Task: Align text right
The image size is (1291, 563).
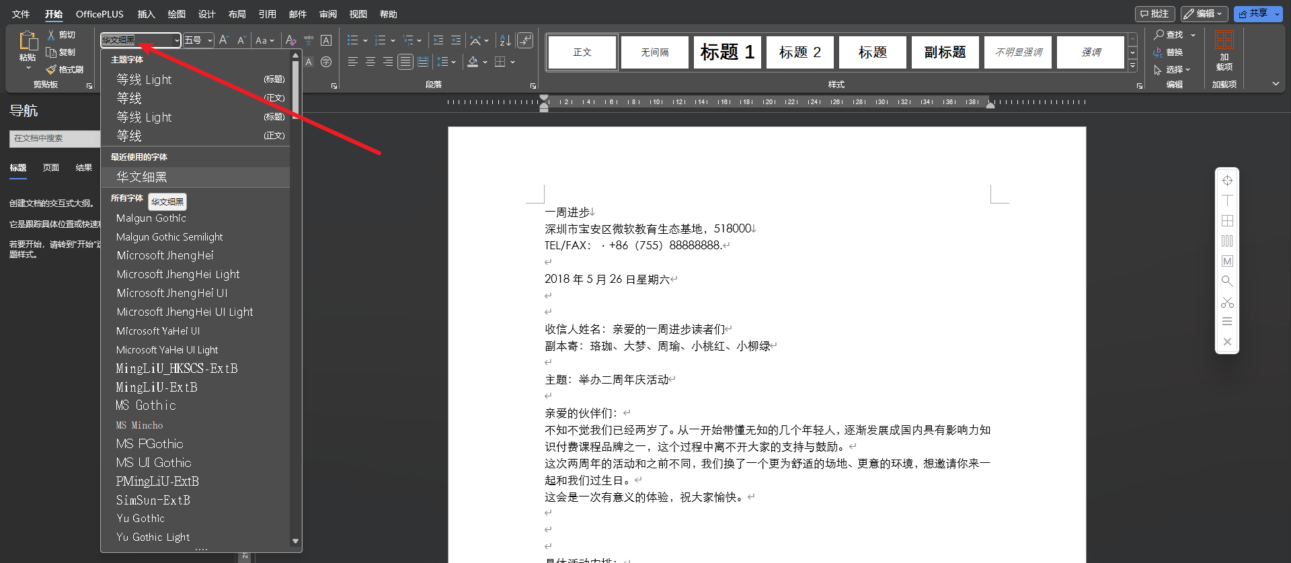Action: pyautogui.click(x=387, y=62)
